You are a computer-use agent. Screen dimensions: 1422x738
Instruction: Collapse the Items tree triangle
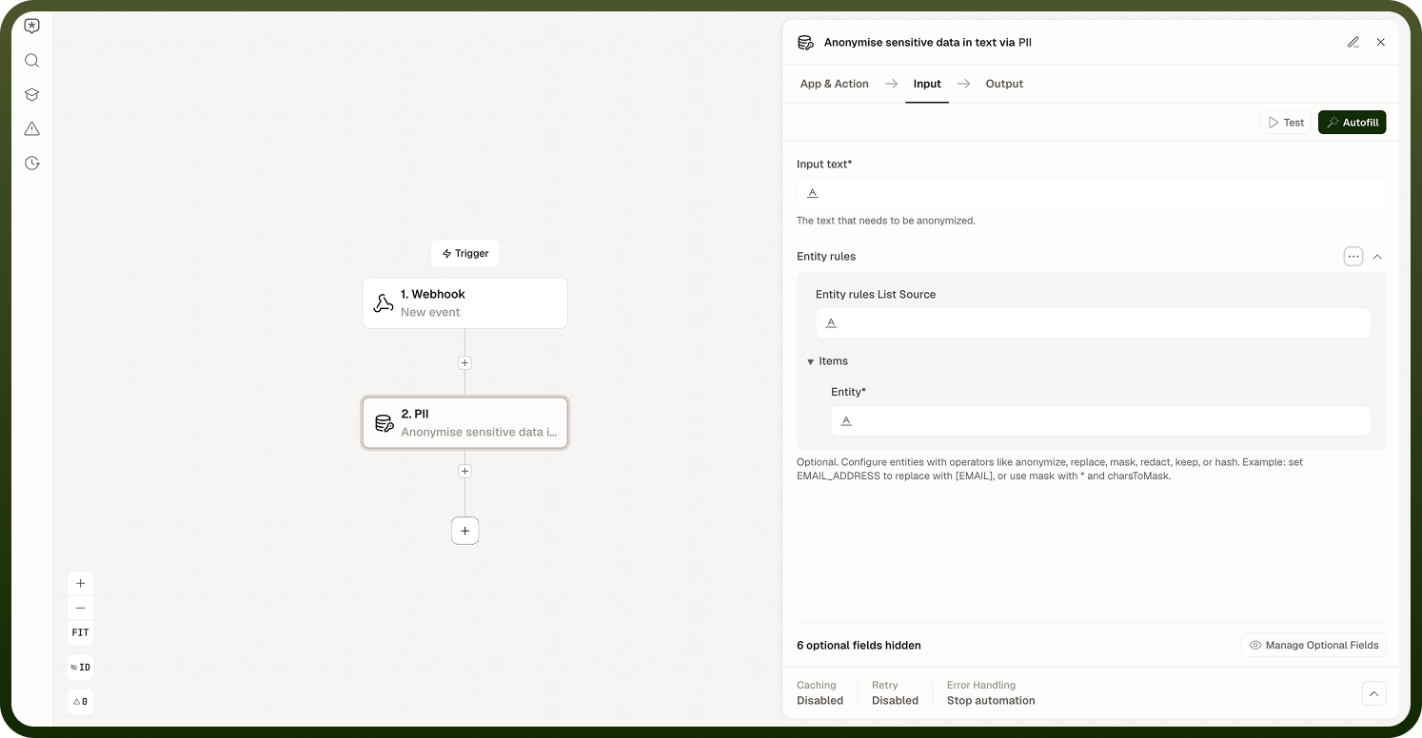pyautogui.click(x=811, y=361)
